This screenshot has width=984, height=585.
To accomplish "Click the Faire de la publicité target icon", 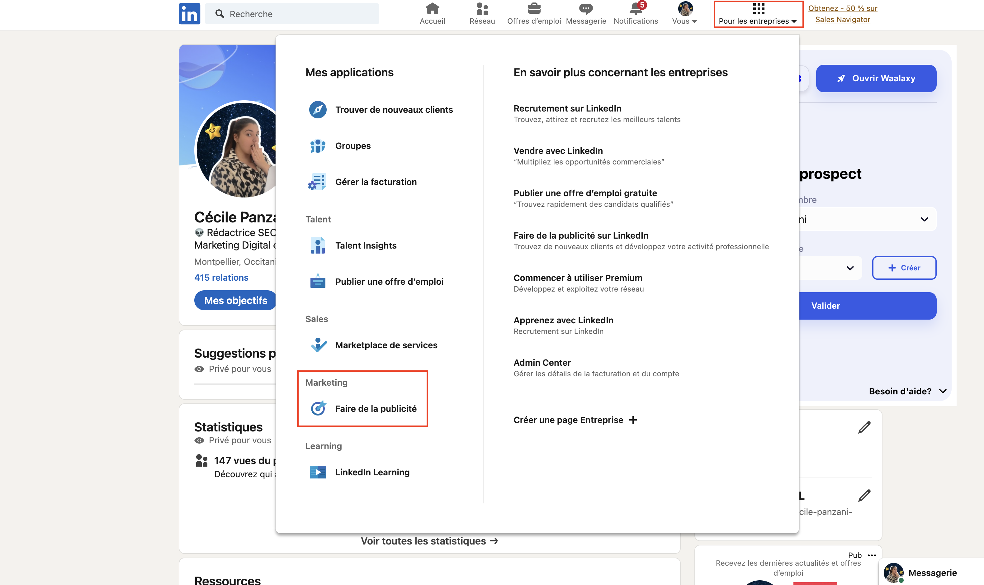I will click(318, 408).
